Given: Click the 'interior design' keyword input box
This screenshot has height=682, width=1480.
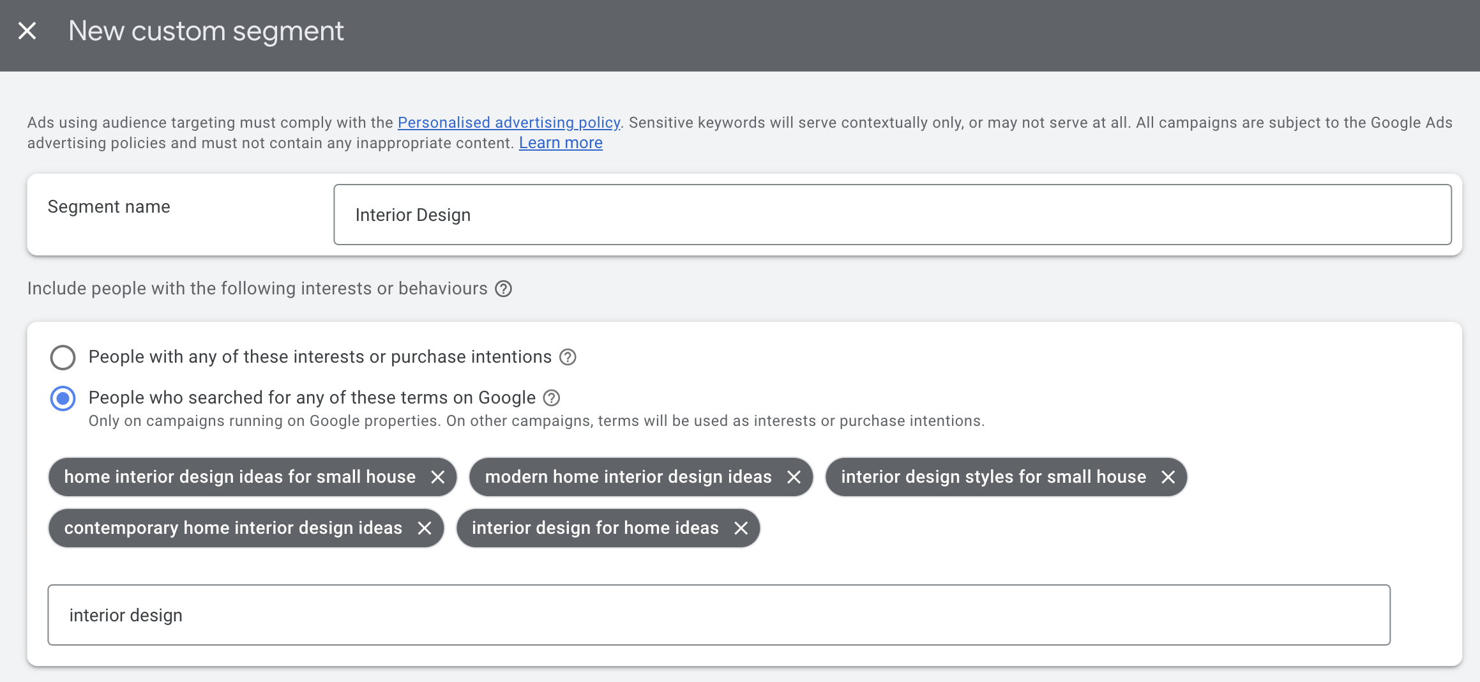Looking at the screenshot, I should tap(718, 615).
